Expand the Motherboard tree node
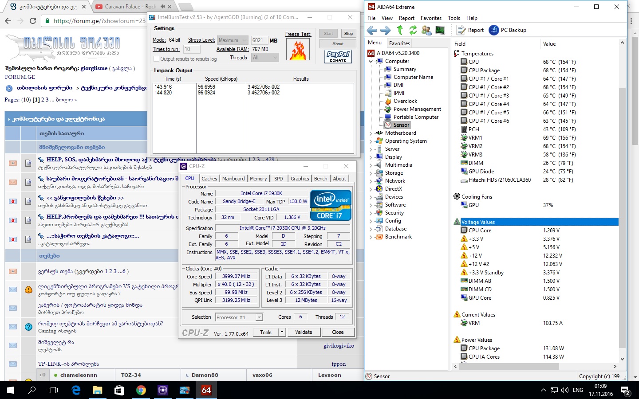Viewport: 639px width, 399px height. [x=371, y=133]
